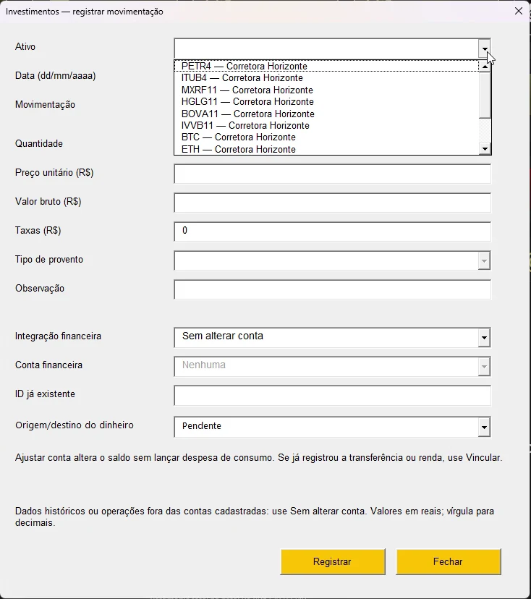Close the dialog with the X button

pos(519,11)
